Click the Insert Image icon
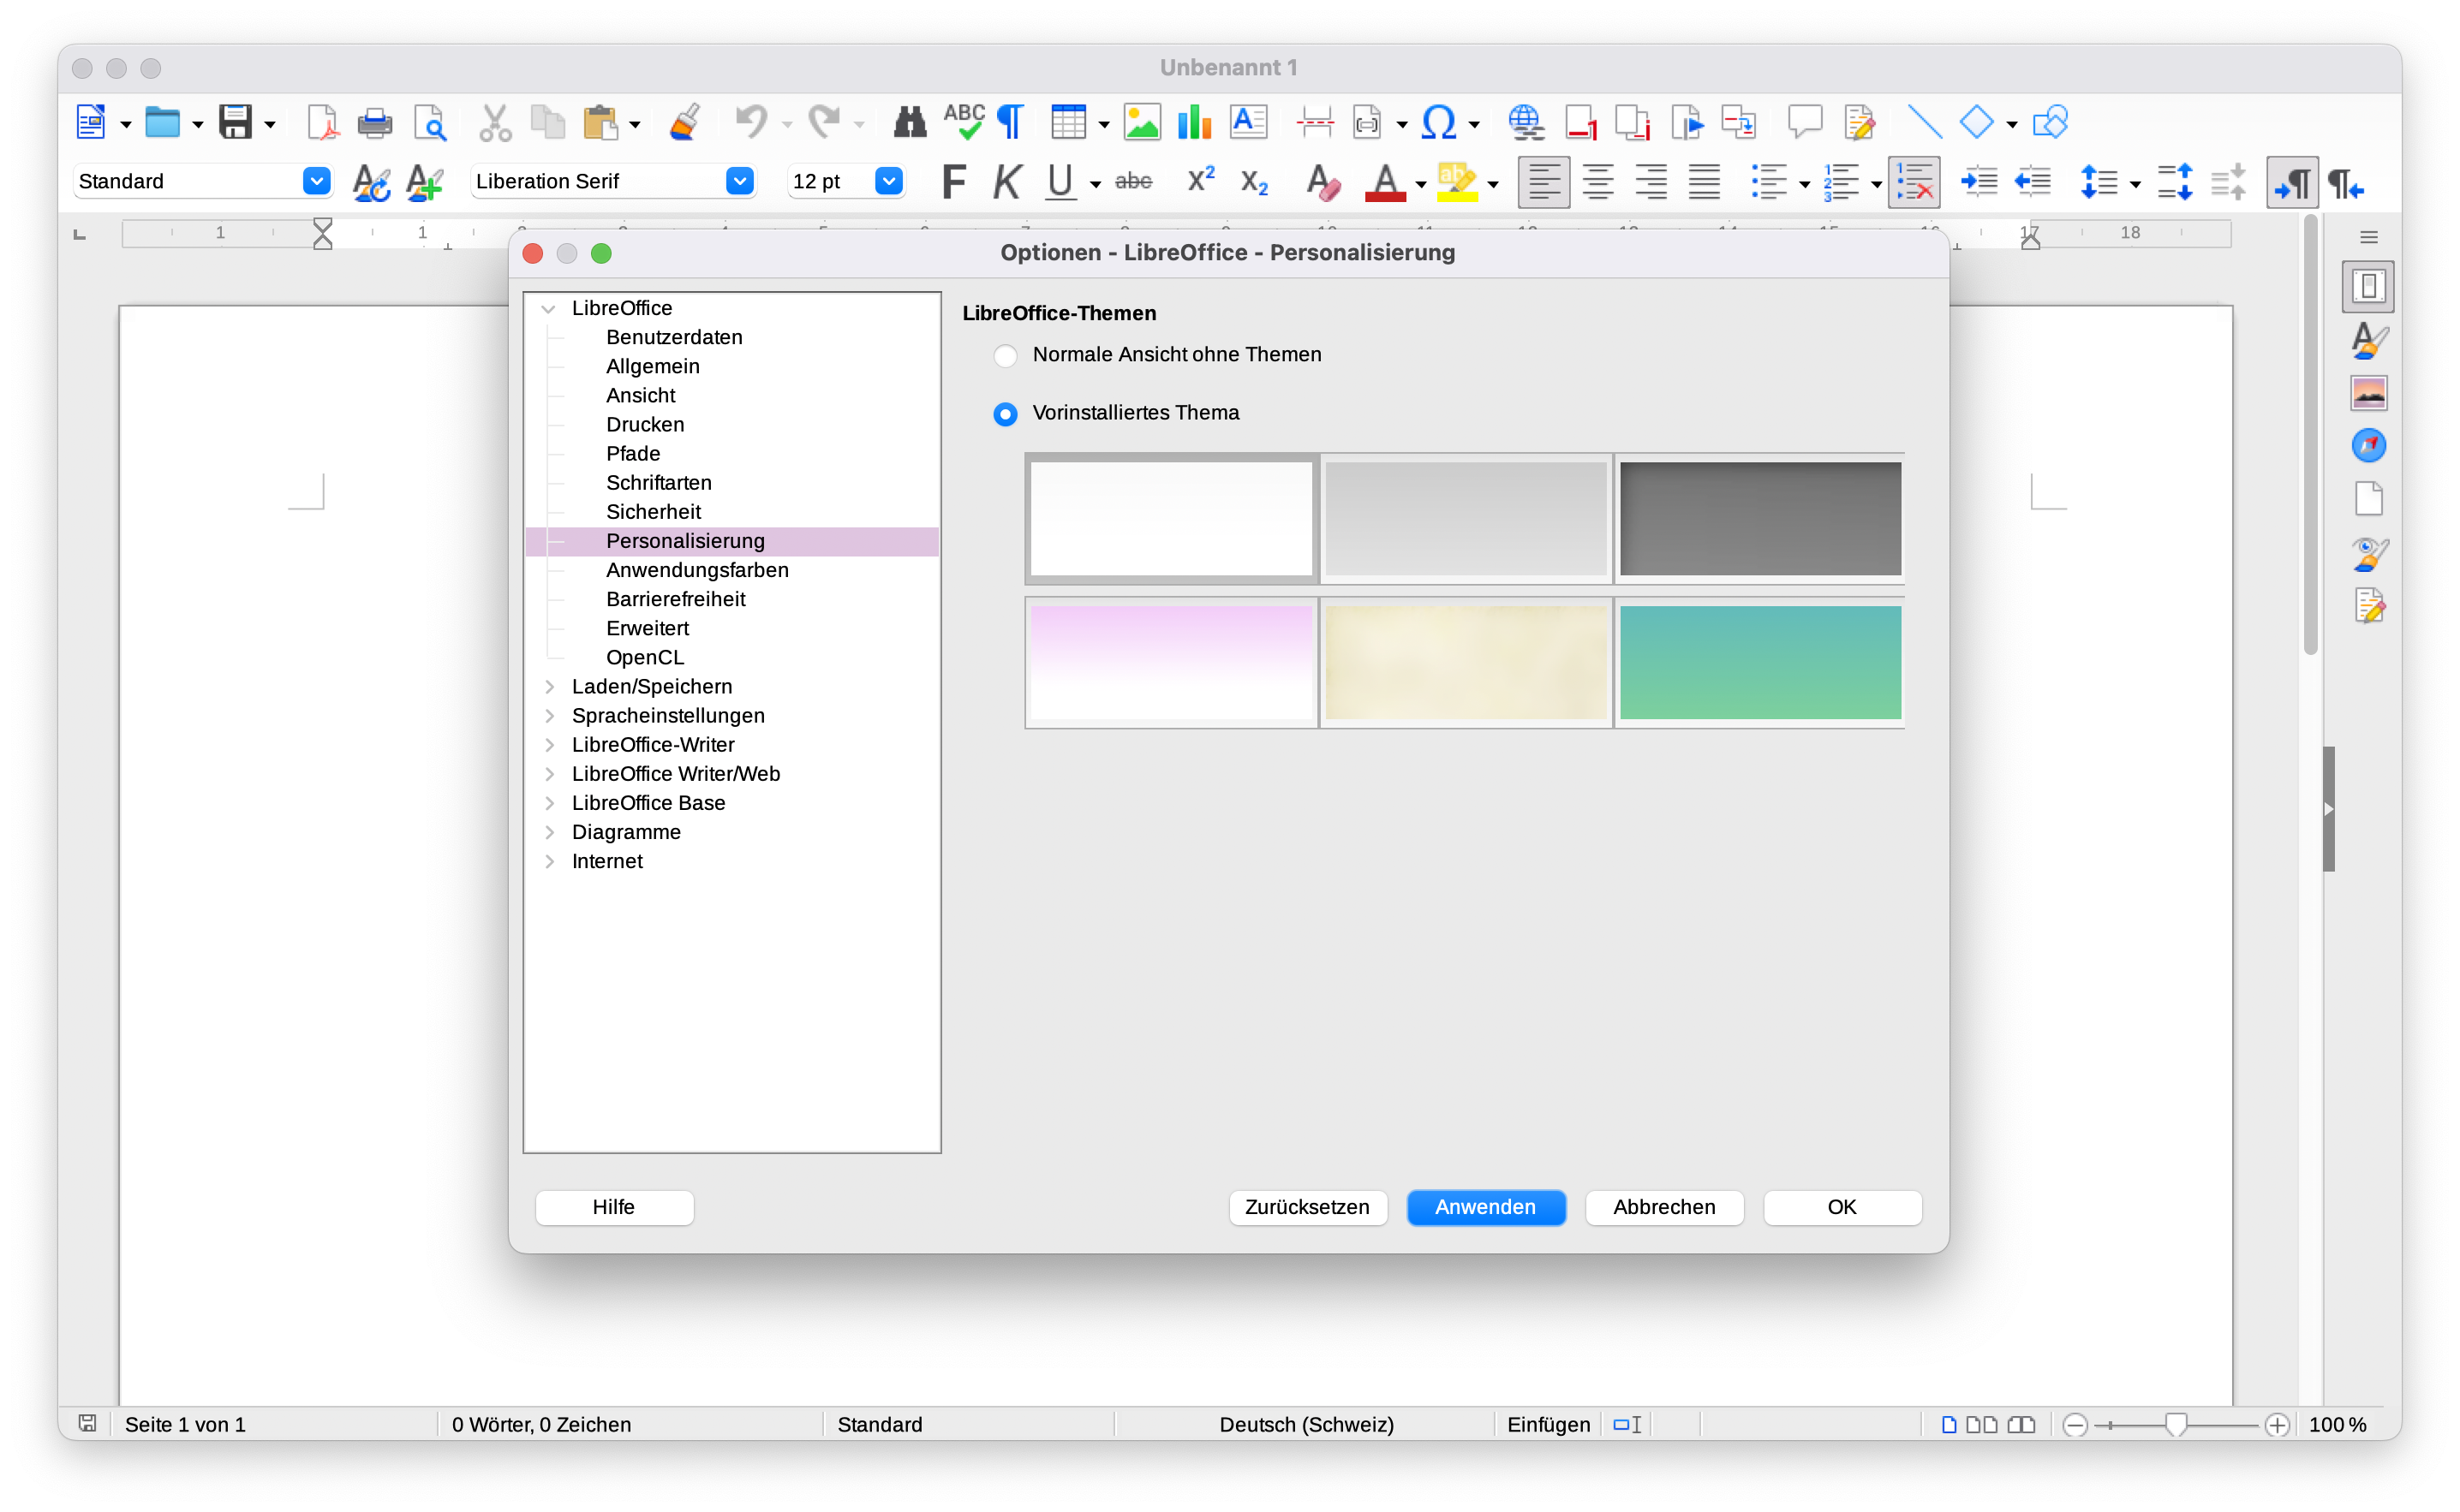The height and width of the screenshot is (1512, 2460). click(1142, 123)
